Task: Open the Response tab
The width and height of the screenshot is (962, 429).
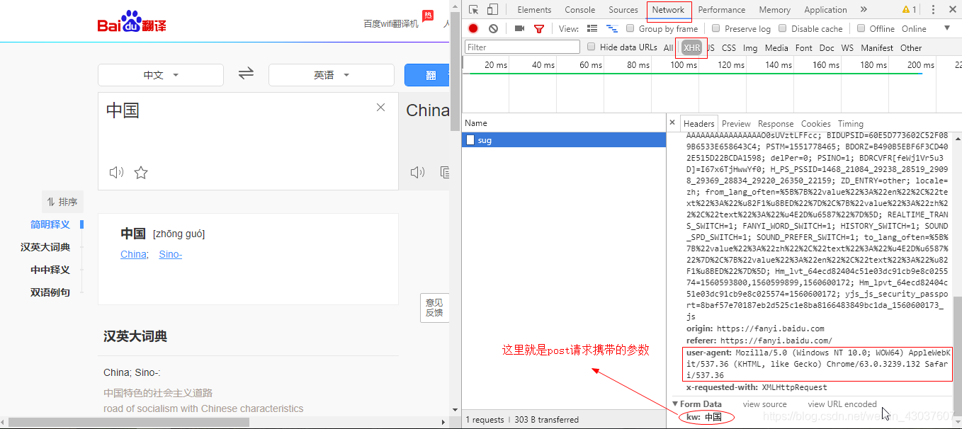Action: click(776, 123)
